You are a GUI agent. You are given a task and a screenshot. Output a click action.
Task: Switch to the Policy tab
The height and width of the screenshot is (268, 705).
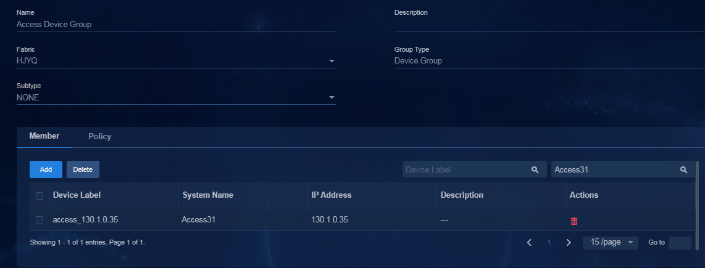click(x=100, y=137)
